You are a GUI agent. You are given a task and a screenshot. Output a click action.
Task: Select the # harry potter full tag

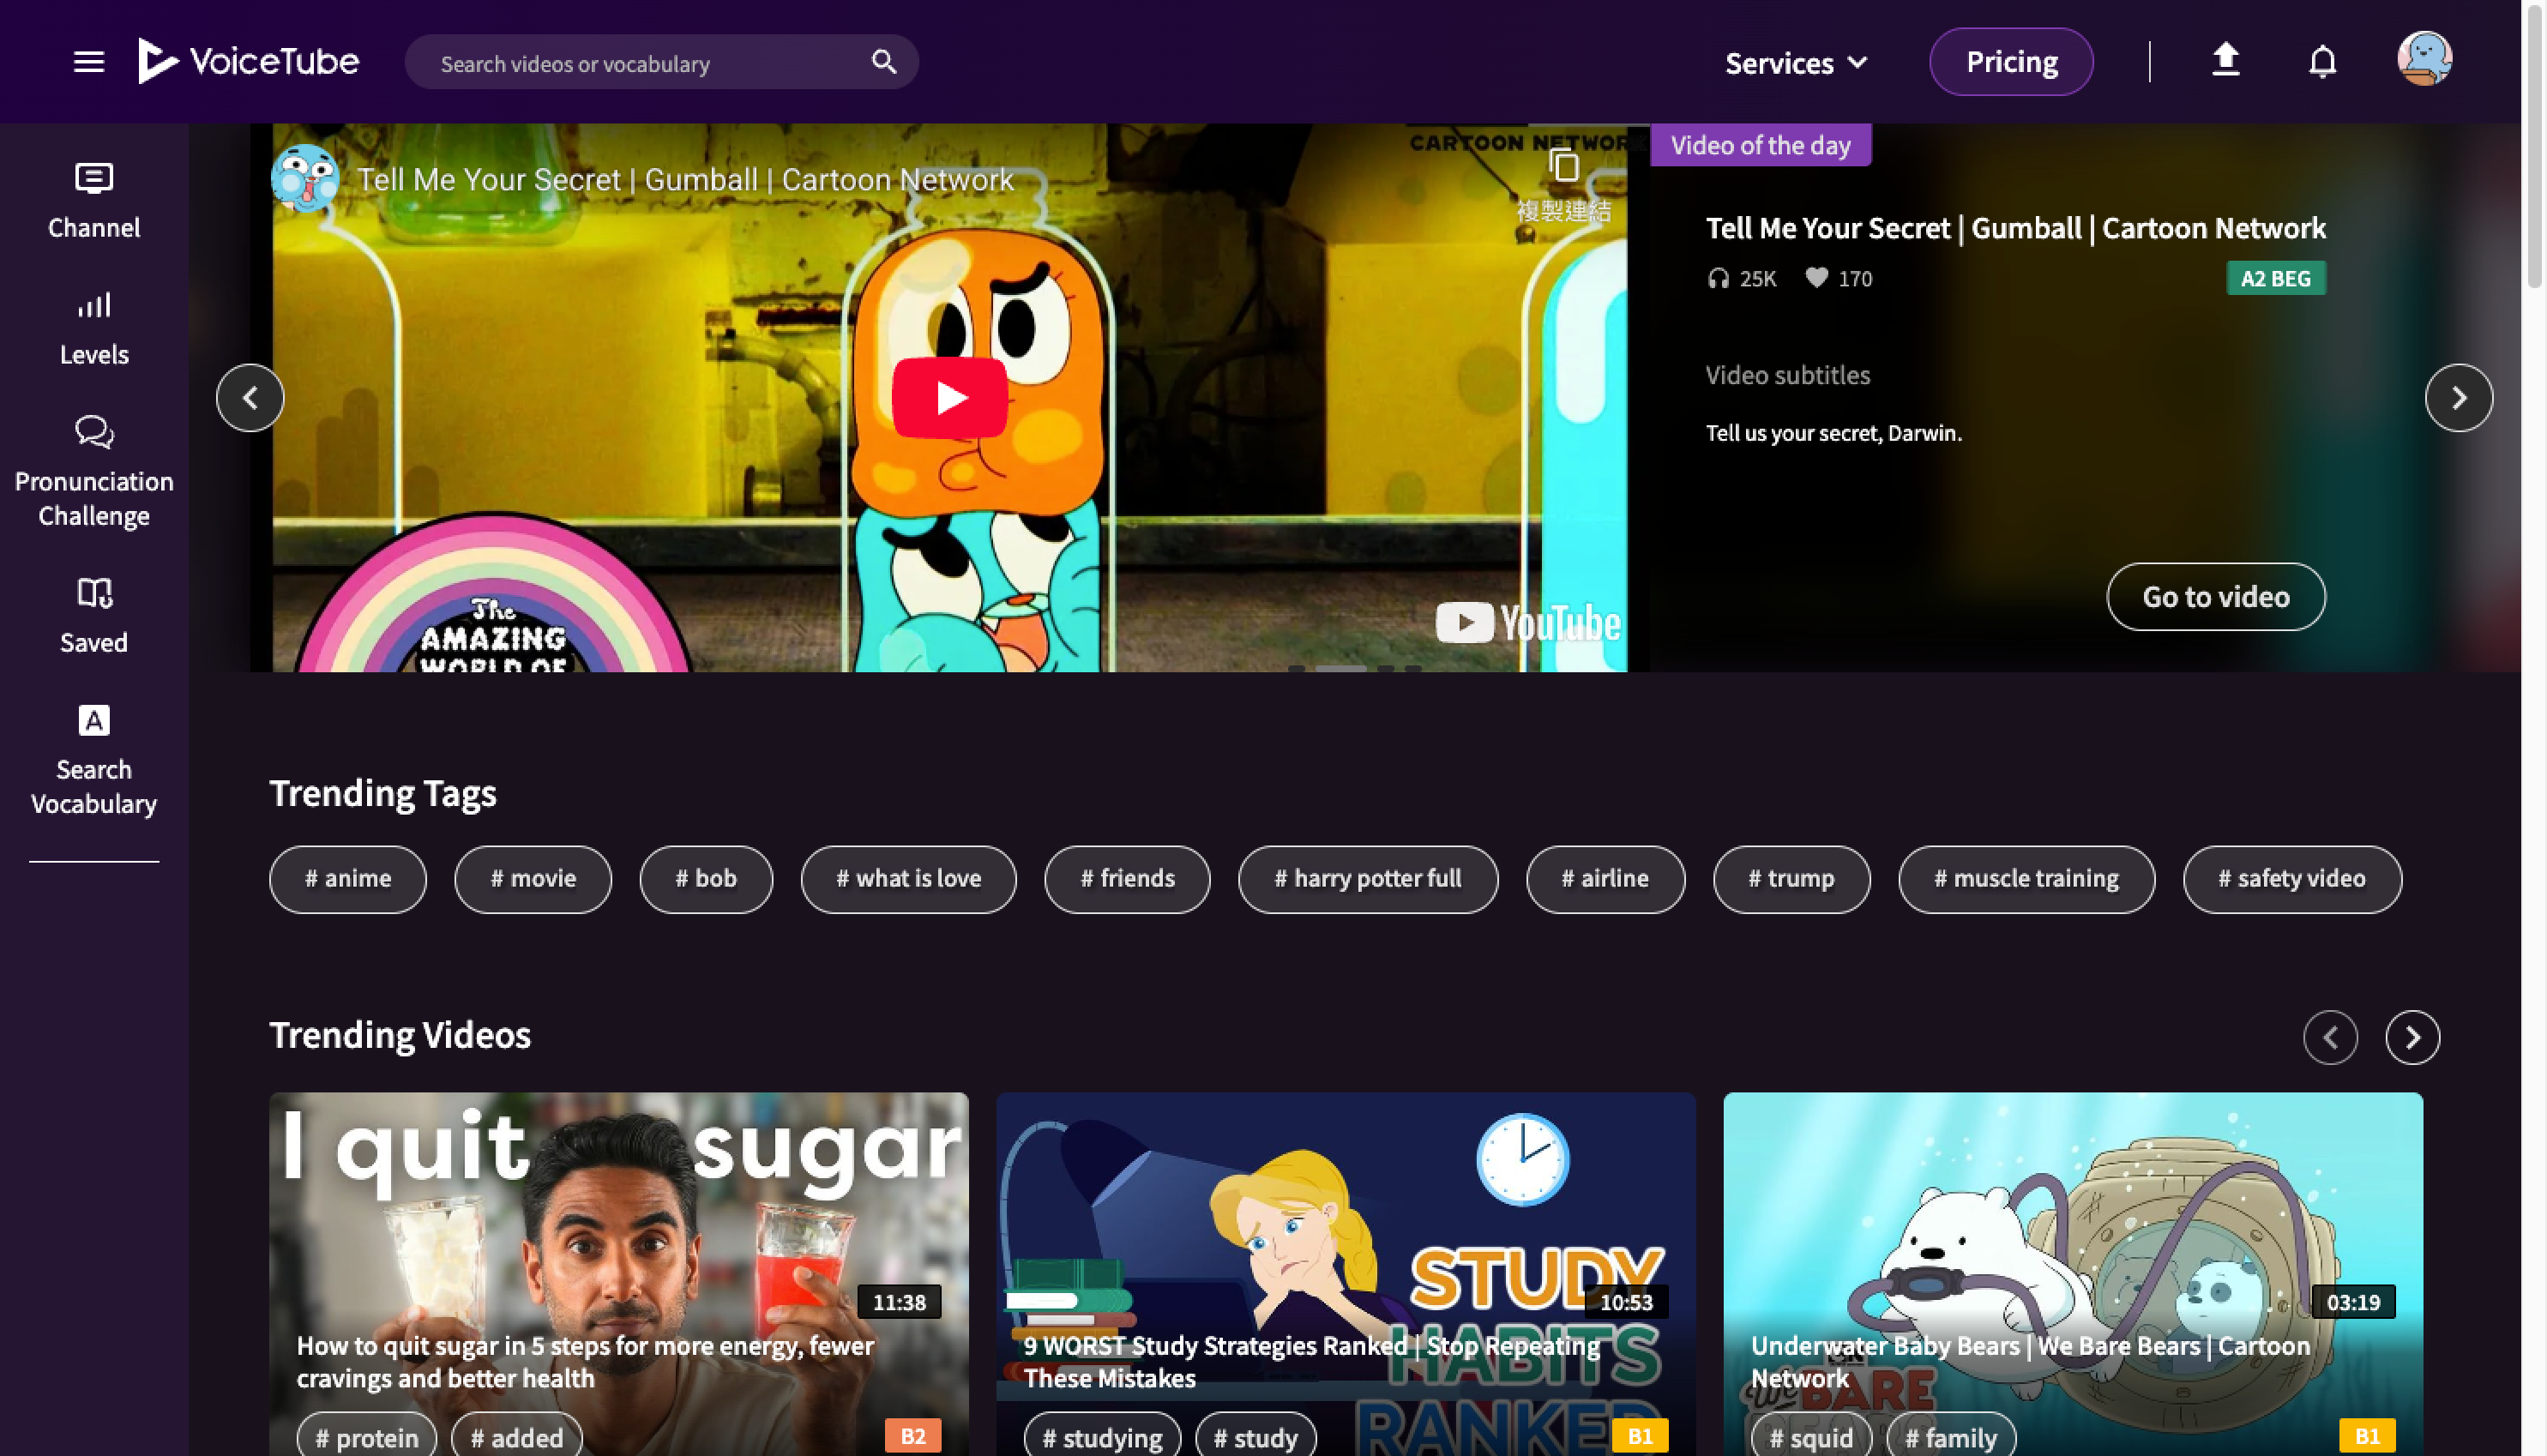pos(1367,879)
